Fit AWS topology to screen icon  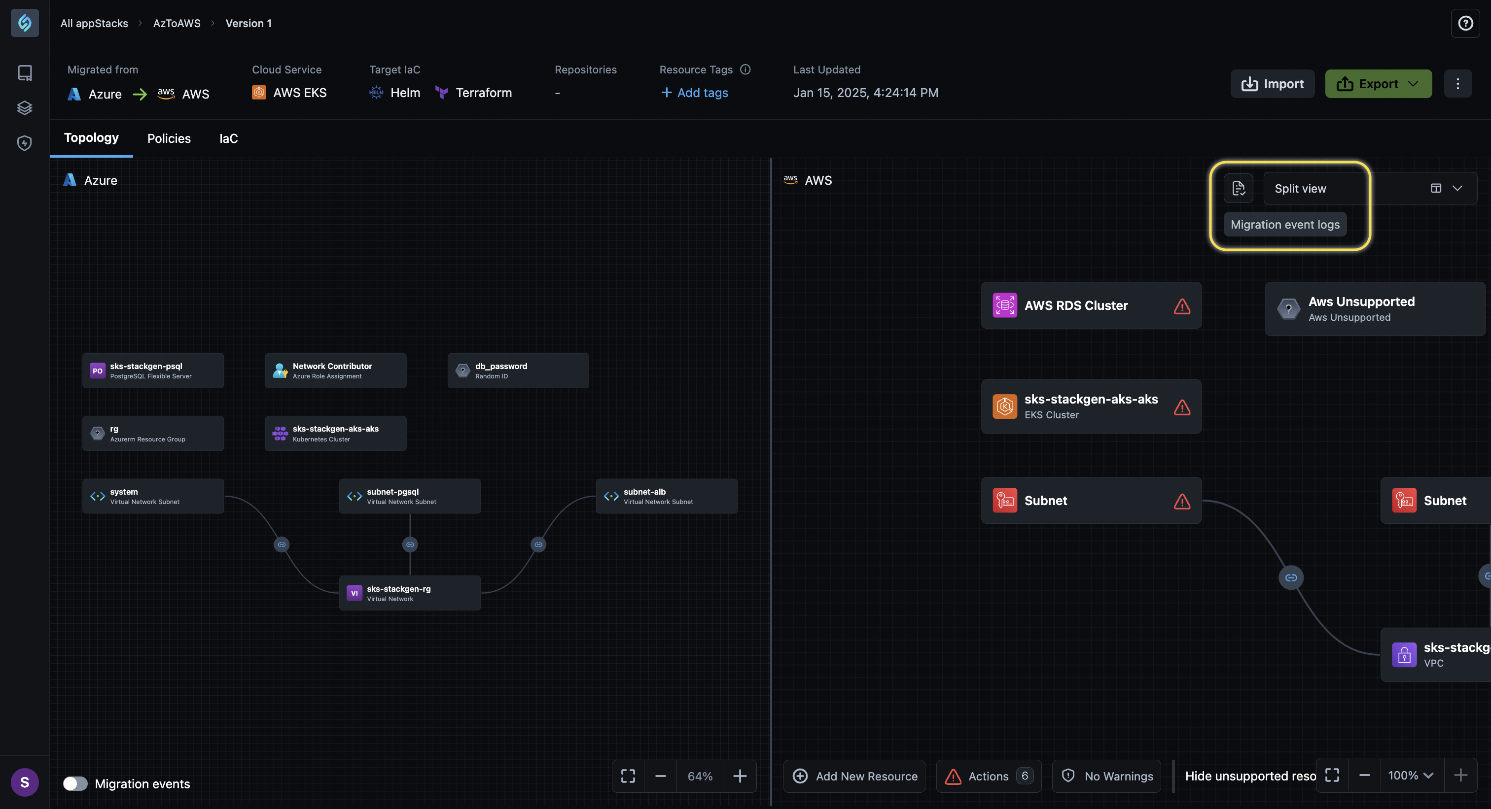1332,775
